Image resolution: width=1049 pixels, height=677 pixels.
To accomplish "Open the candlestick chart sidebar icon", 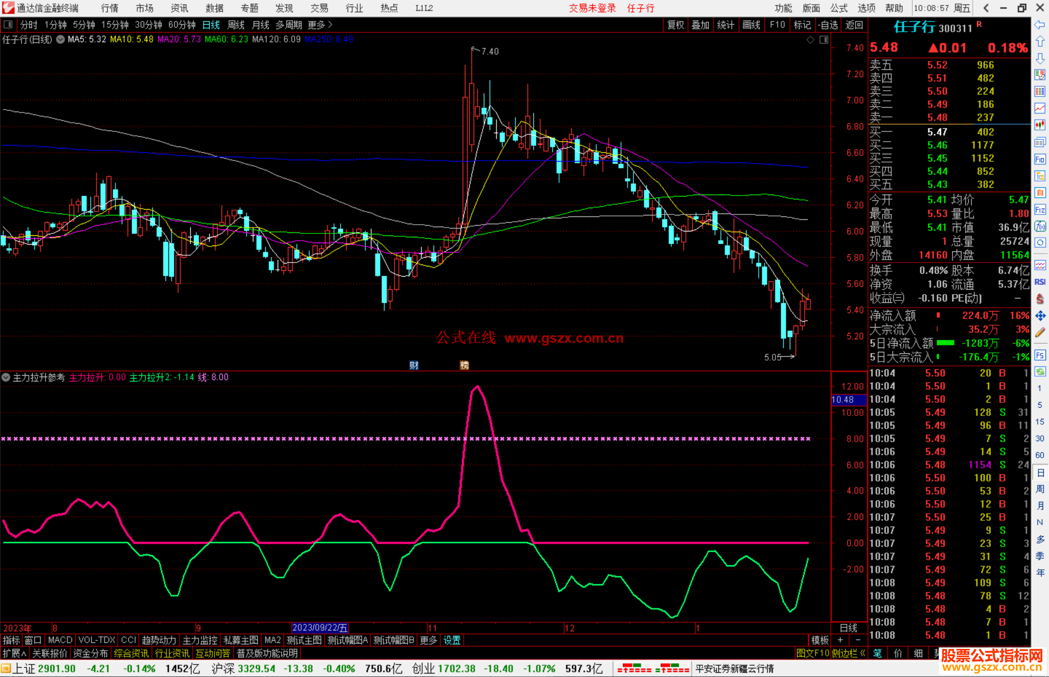I will pyautogui.click(x=1040, y=125).
